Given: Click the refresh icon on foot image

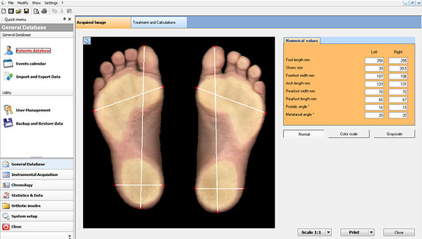Looking at the screenshot, I should coord(87,41).
